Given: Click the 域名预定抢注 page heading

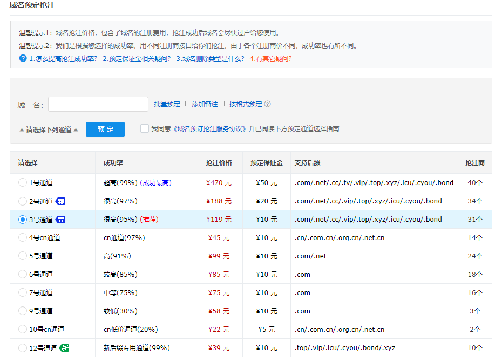Looking at the screenshot, I should tap(32, 5).
